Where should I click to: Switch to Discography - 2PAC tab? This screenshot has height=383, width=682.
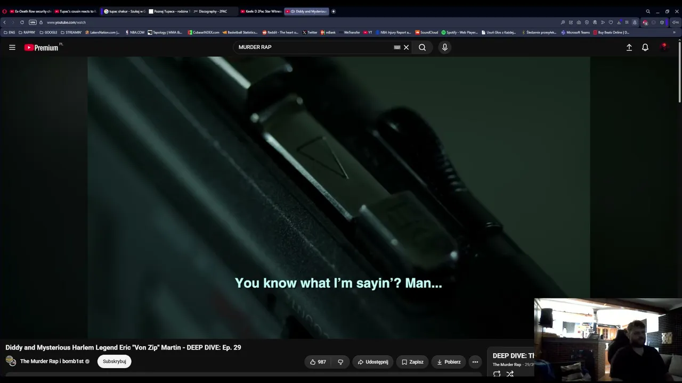[215, 11]
